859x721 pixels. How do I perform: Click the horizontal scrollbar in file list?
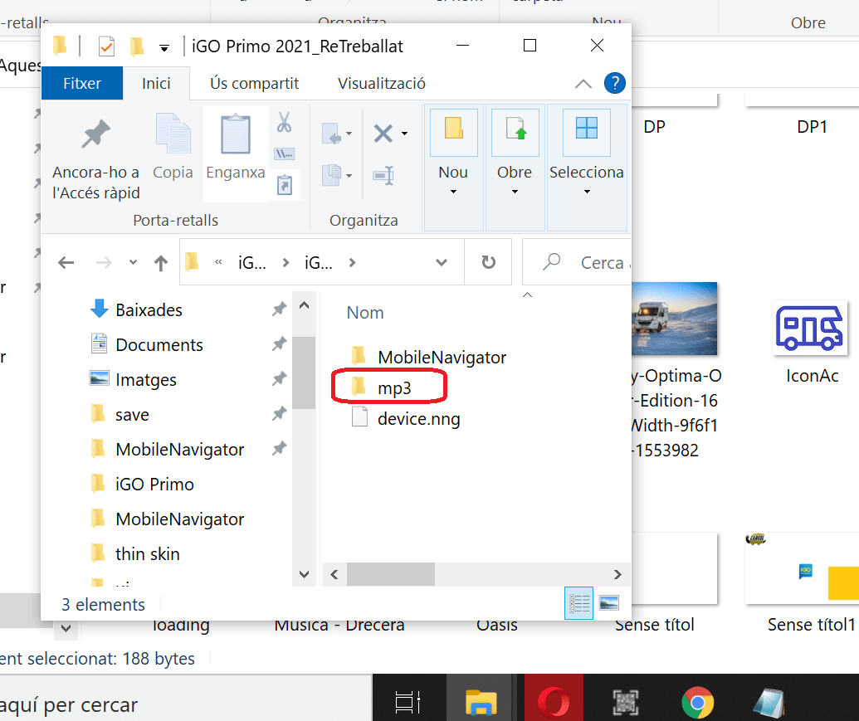pyautogui.click(x=390, y=573)
